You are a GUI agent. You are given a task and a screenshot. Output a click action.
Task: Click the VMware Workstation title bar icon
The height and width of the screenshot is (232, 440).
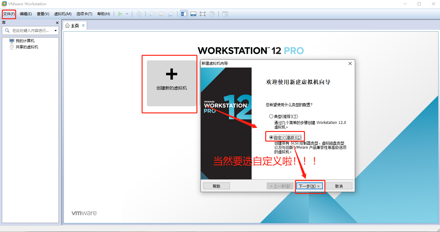[4, 4]
